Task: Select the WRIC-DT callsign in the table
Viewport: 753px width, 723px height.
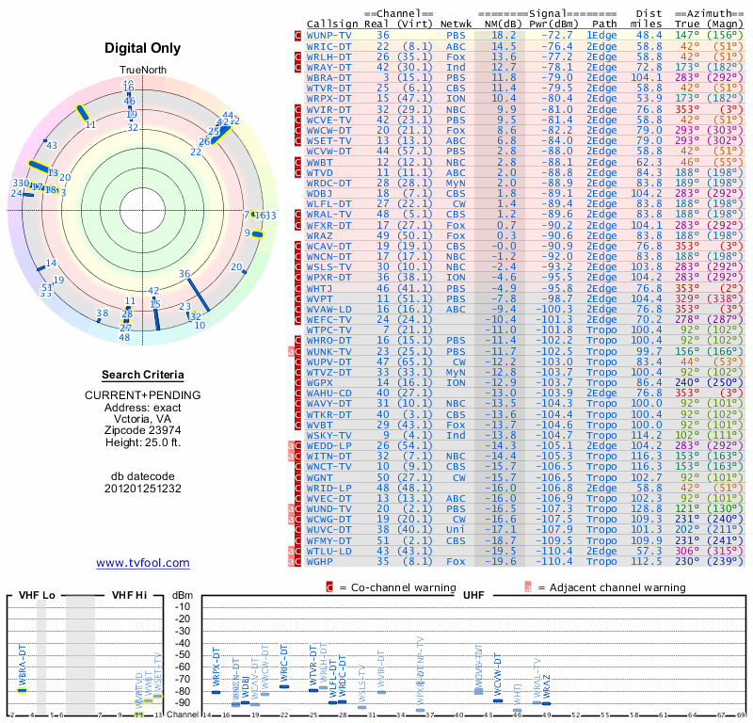Action: pos(328,45)
